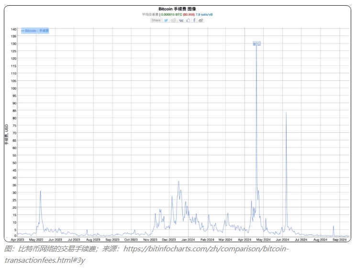Click the 'Aug 2024' x-axis label
Image resolution: width=356 pixels, height=268 pixels.
pyautogui.click(x=321, y=239)
